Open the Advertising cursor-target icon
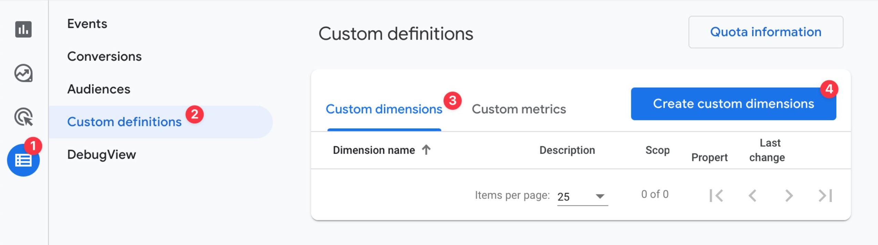This screenshot has width=878, height=245. click(23, 117)
